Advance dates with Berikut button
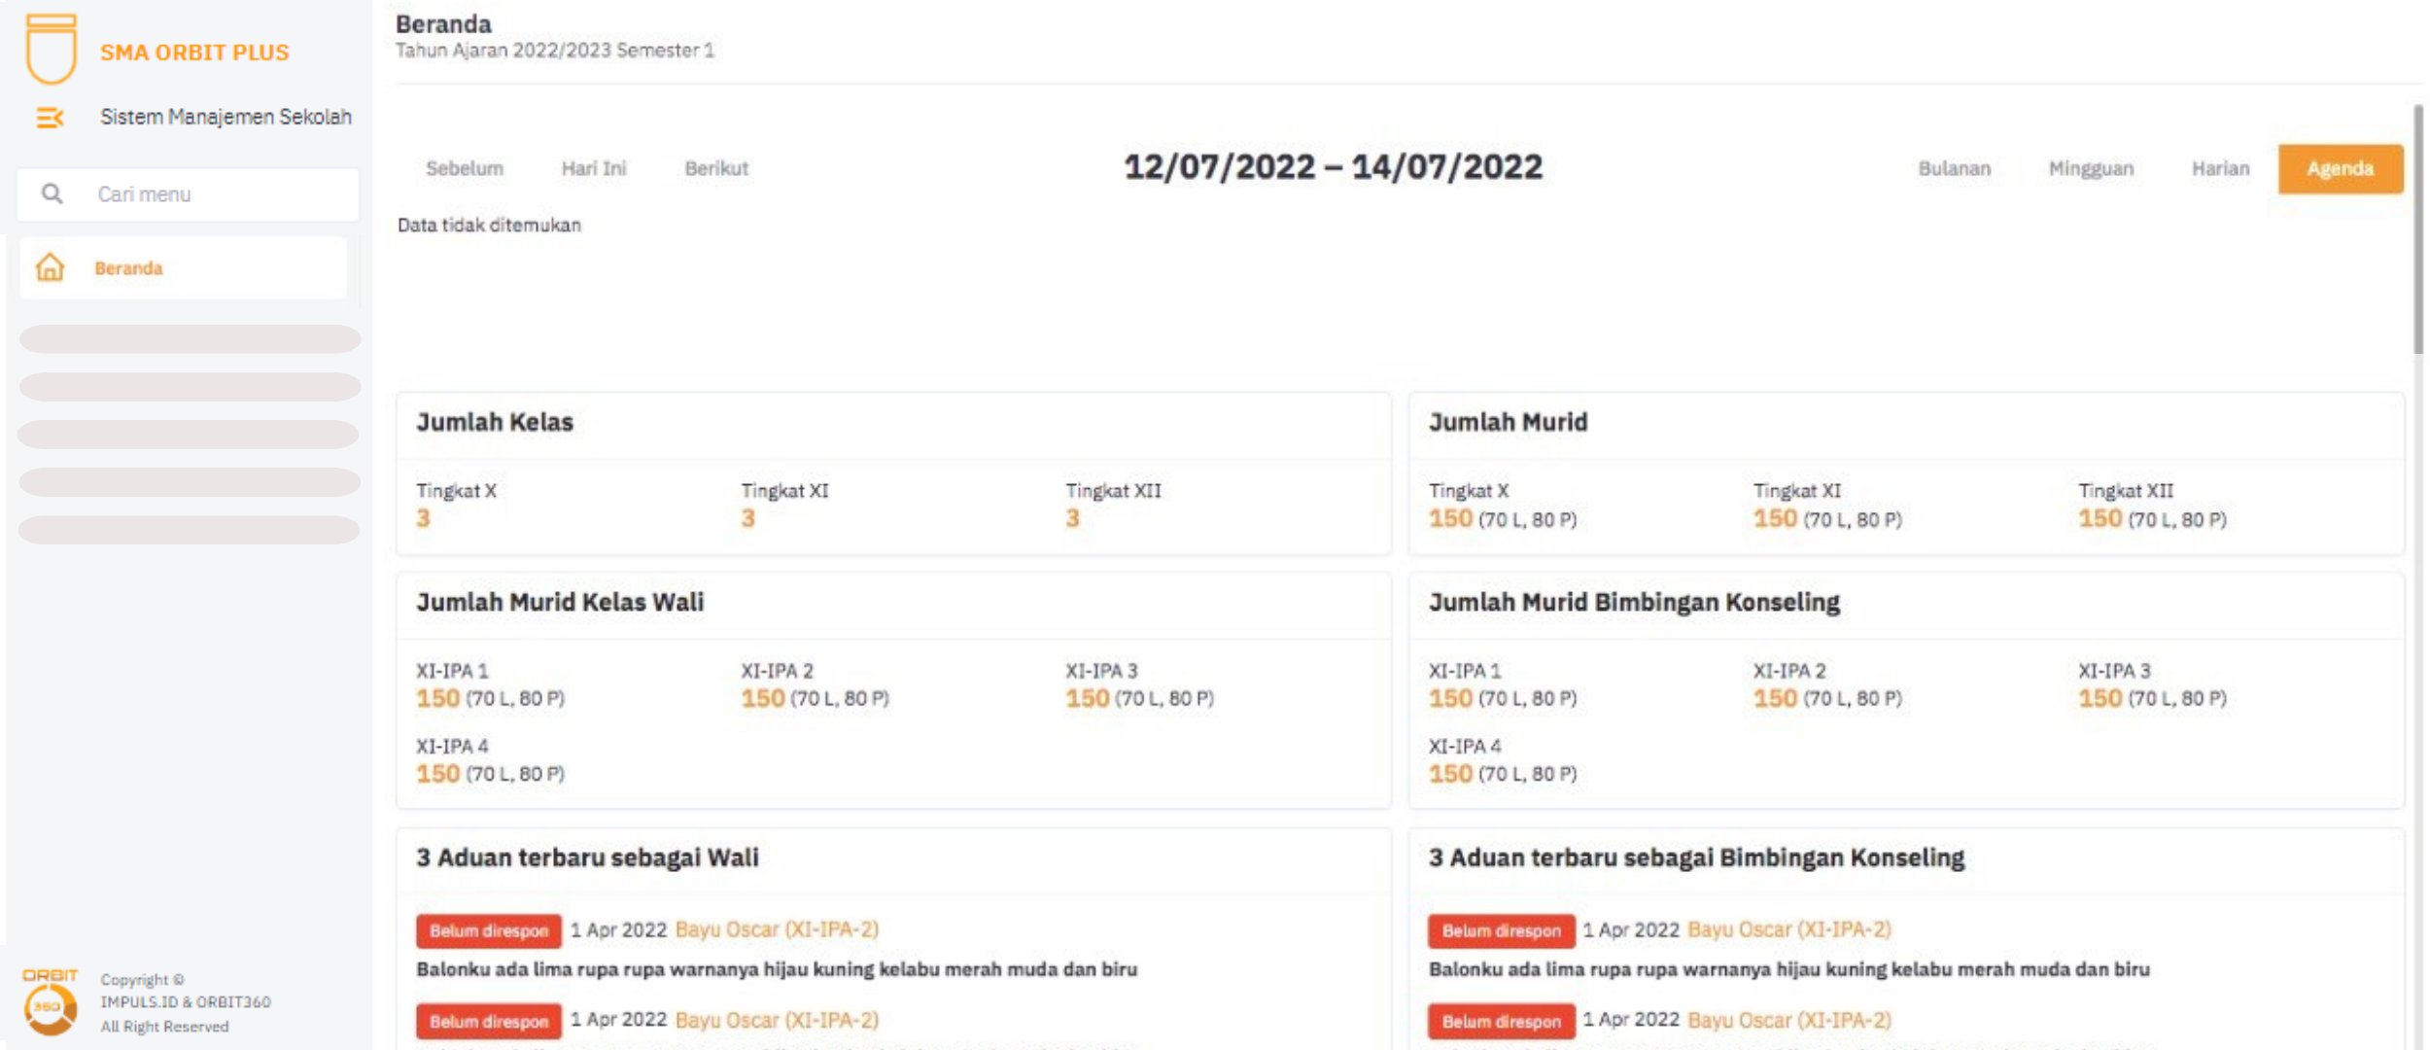This screenshot has height=1050, width=2430. pyautogui.click(x=716, y=168)
